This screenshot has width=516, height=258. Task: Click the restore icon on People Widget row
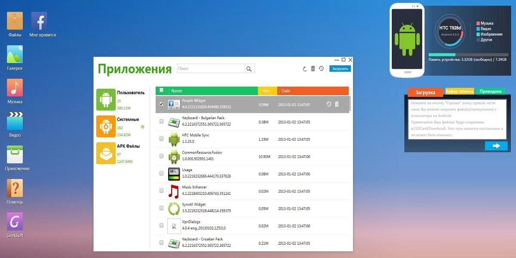(329, 104)
